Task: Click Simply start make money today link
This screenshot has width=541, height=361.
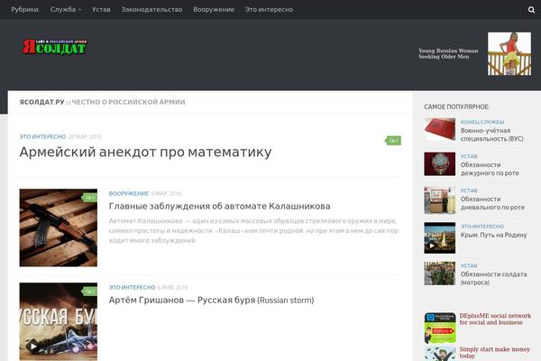Action: click(x=494, y=352)
